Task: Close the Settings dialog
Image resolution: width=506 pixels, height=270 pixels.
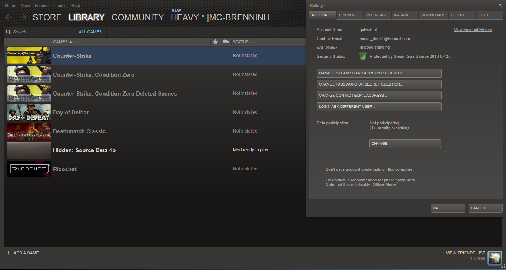Action: click(500, 6)
